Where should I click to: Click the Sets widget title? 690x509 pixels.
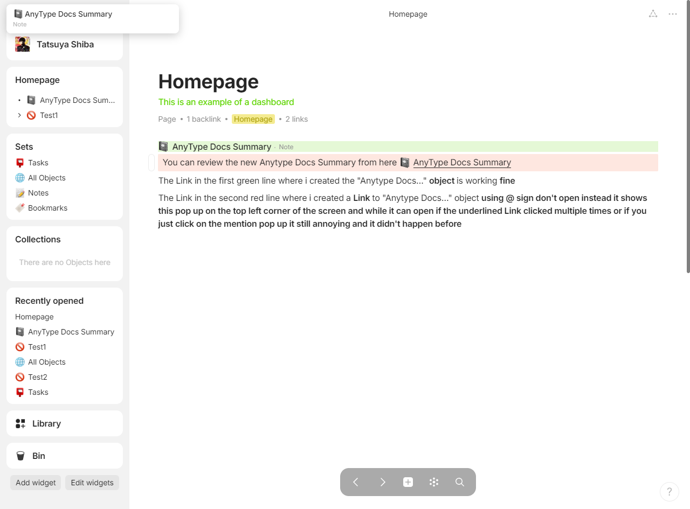[x=24, y=147]
